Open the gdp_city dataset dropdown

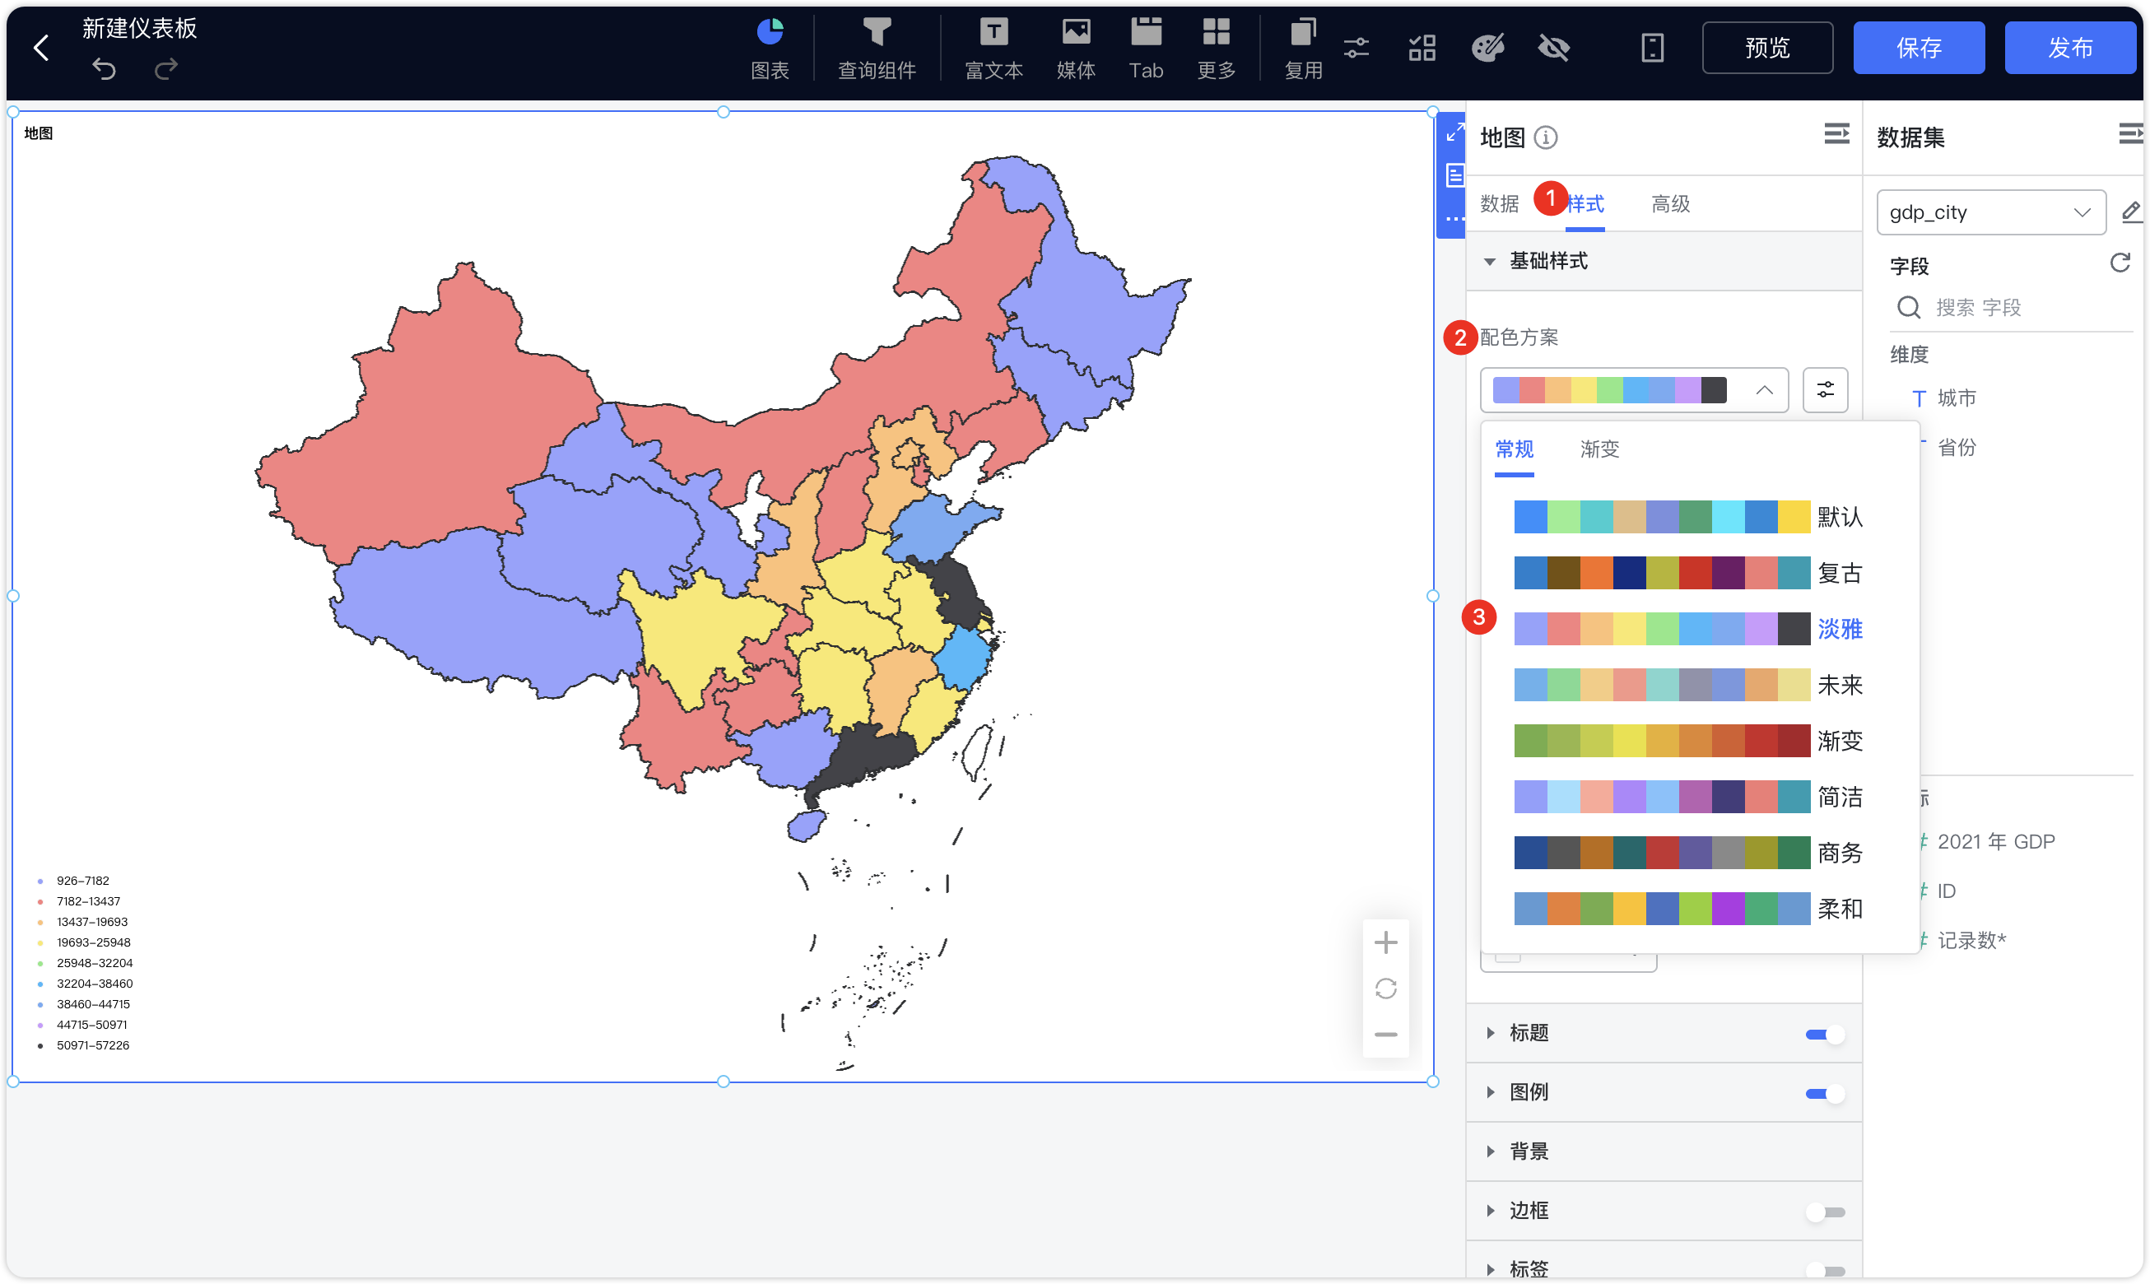1990,213
